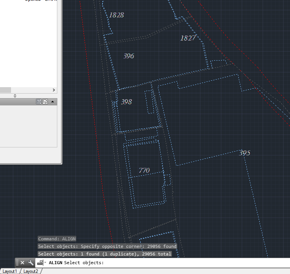Select the 395 parcel label text
This screenshot has height=274, width=290.
pyautogui.click(x=244, y=153)
